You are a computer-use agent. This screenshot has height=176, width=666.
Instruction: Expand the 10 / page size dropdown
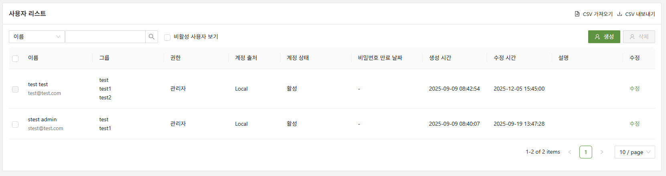634,152
